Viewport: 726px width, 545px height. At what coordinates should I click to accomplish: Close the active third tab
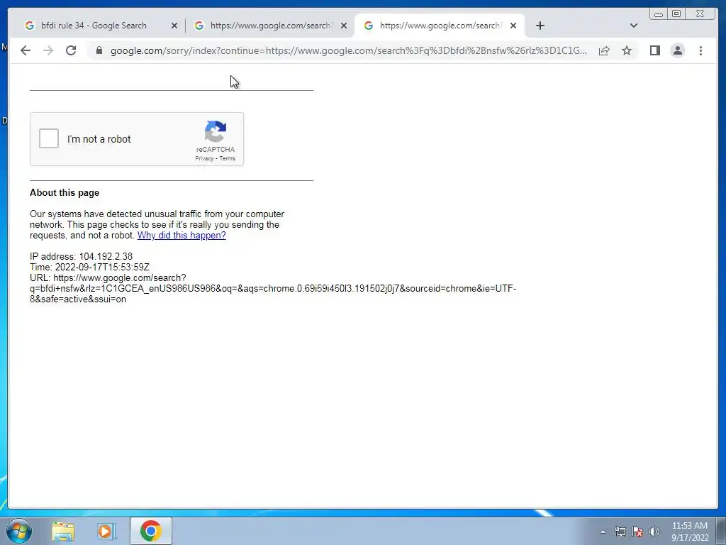[x=513, y=26]
